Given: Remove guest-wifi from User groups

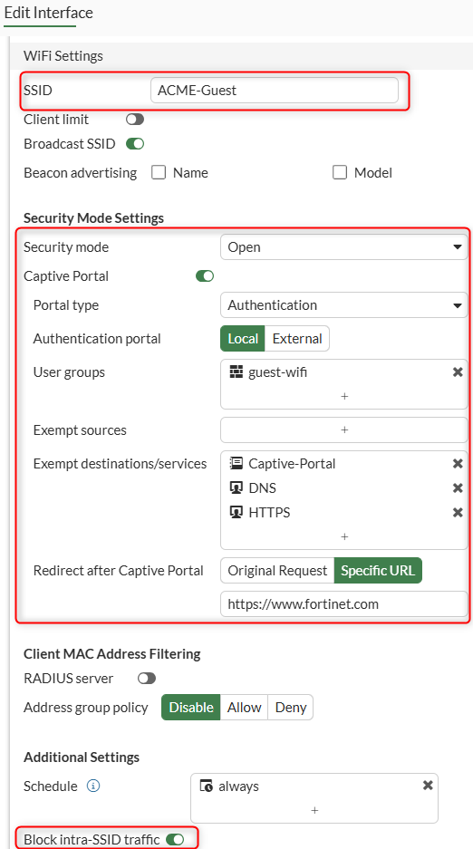Looking at the screenshot, I should 458,372.
